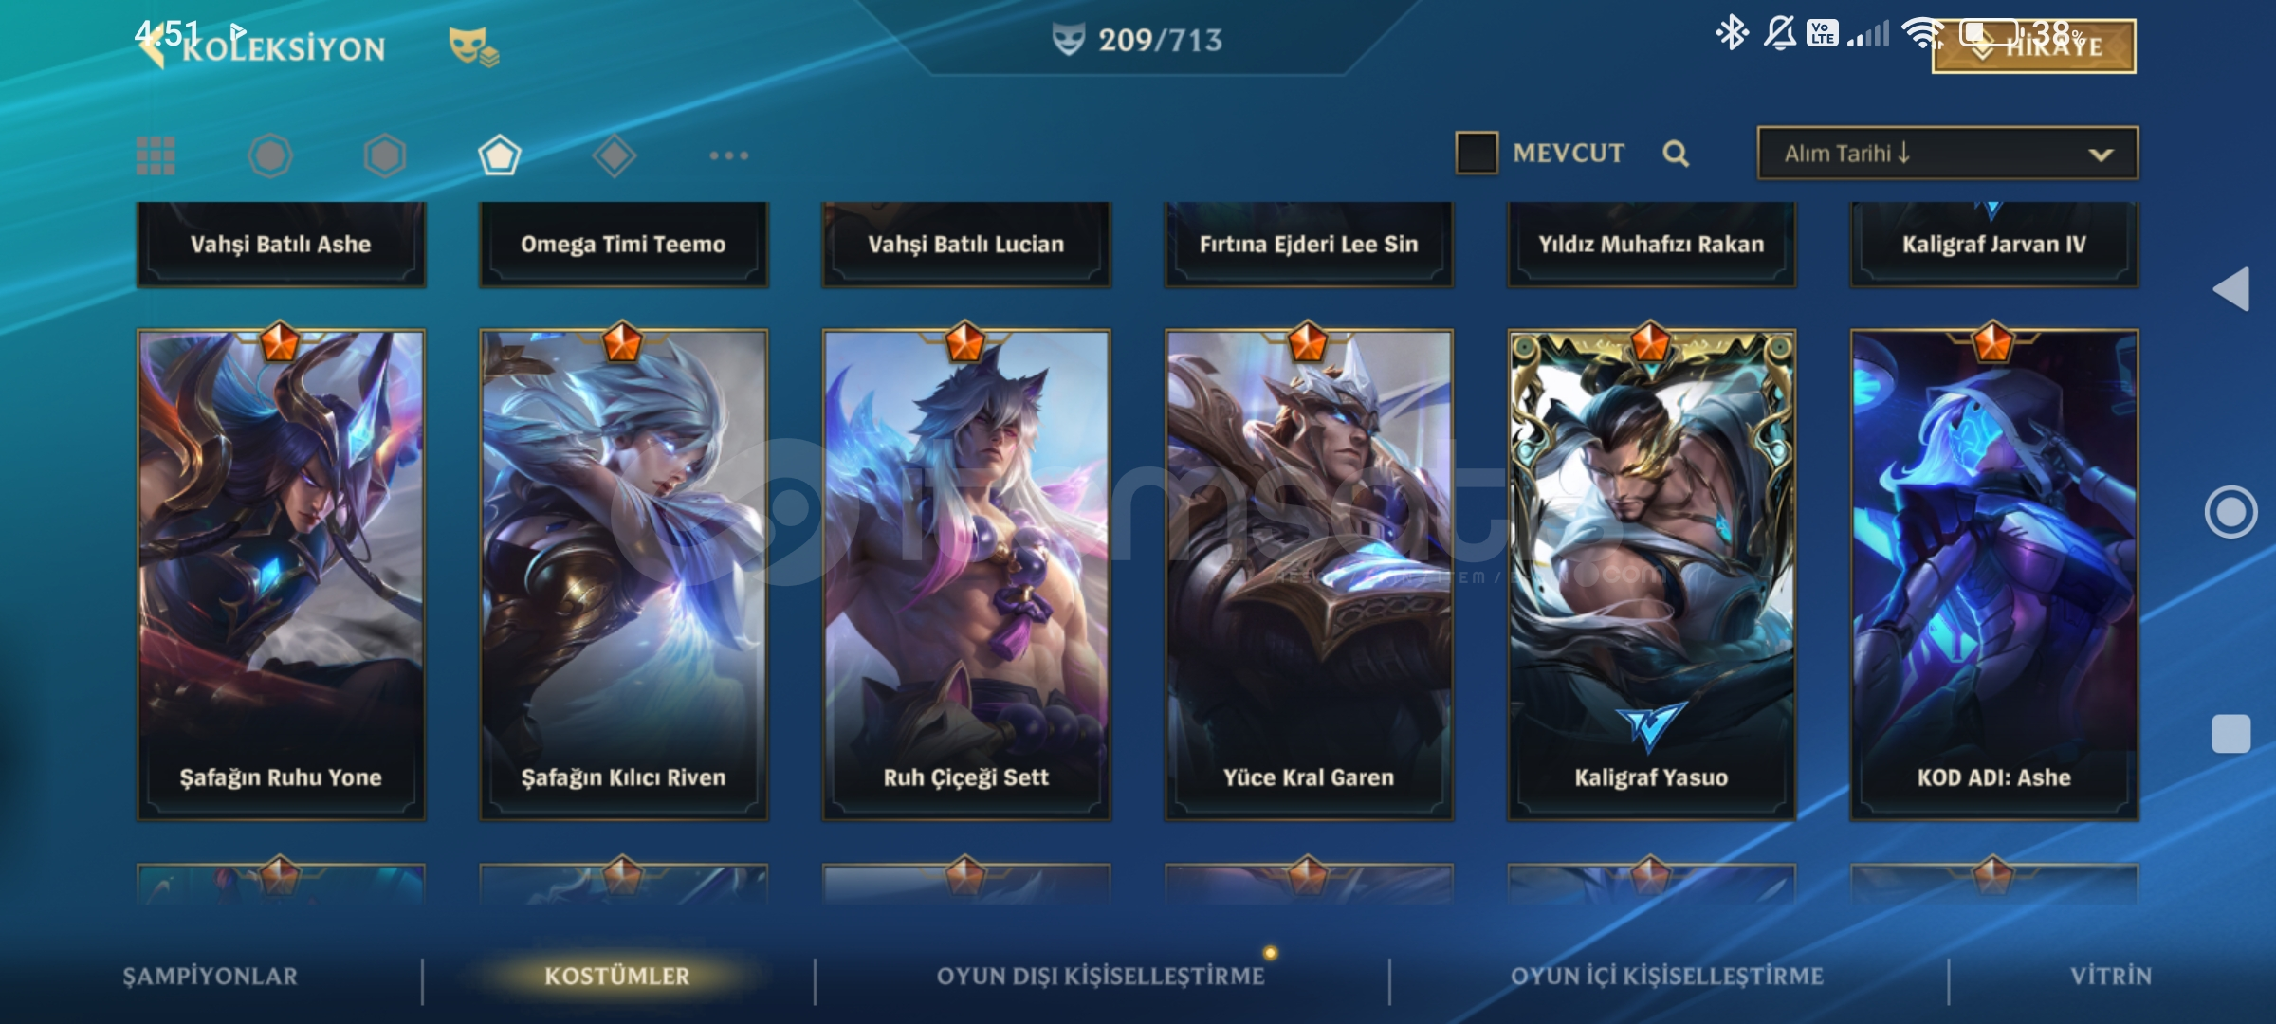This screenshot has width=2276, height=1024.
Task: Select the second hexagon rarity filter
Action: (x=385, y=155)
